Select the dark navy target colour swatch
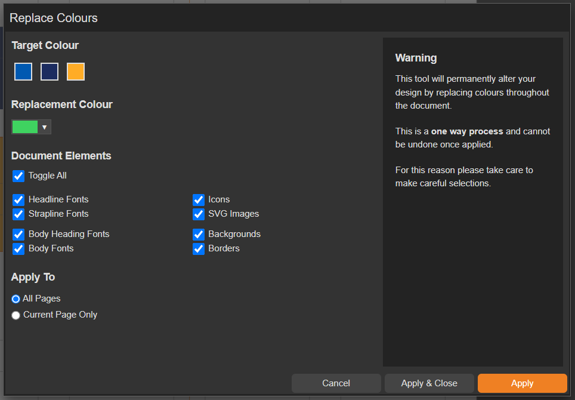This screenshot has height=400, width=575. [x=50, y=72]
